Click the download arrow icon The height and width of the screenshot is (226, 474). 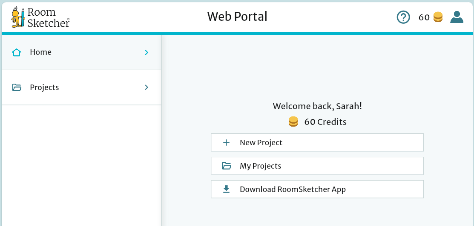(x=226, y=189)
